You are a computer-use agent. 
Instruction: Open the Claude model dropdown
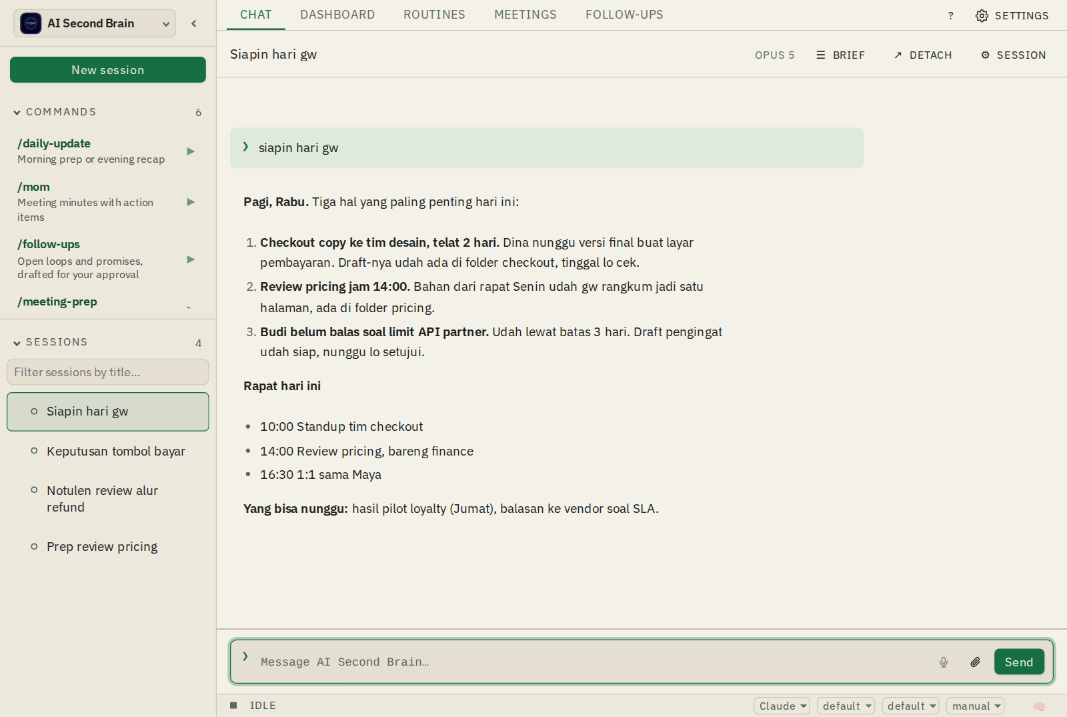[x=782, y=706]
